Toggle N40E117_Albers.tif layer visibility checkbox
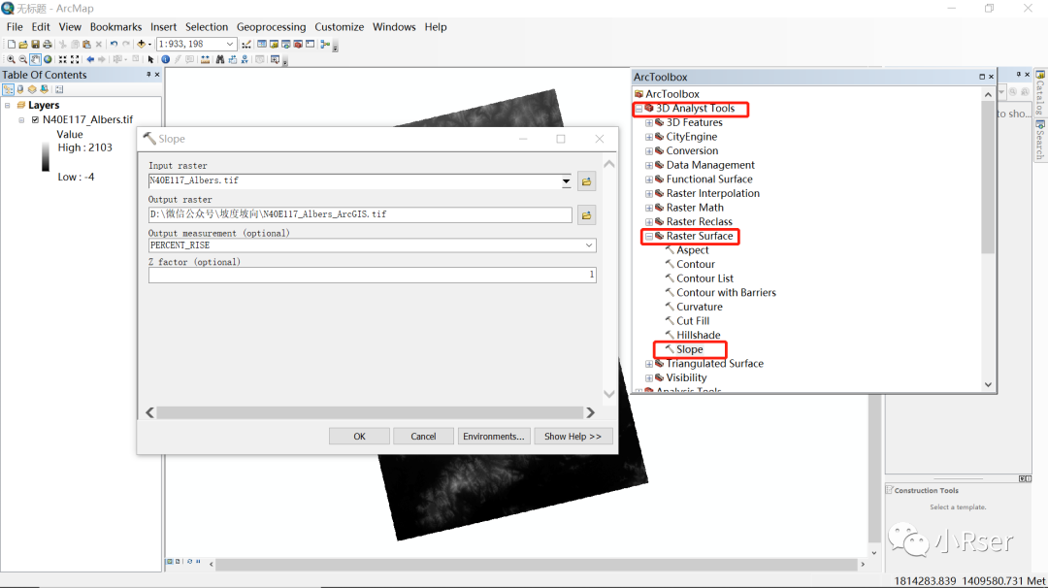The width and height of the screenshot is (1048, 588). (36, 119)
